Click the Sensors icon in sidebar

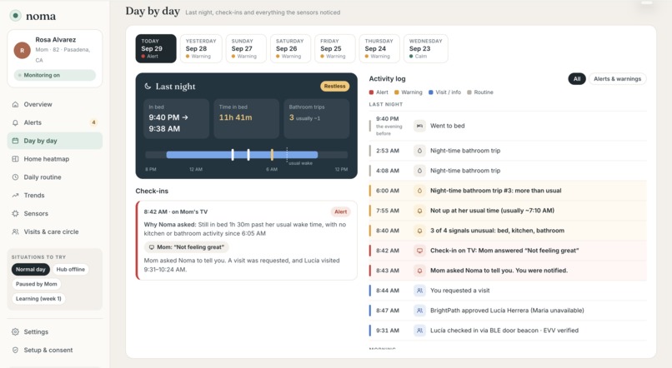16,213
